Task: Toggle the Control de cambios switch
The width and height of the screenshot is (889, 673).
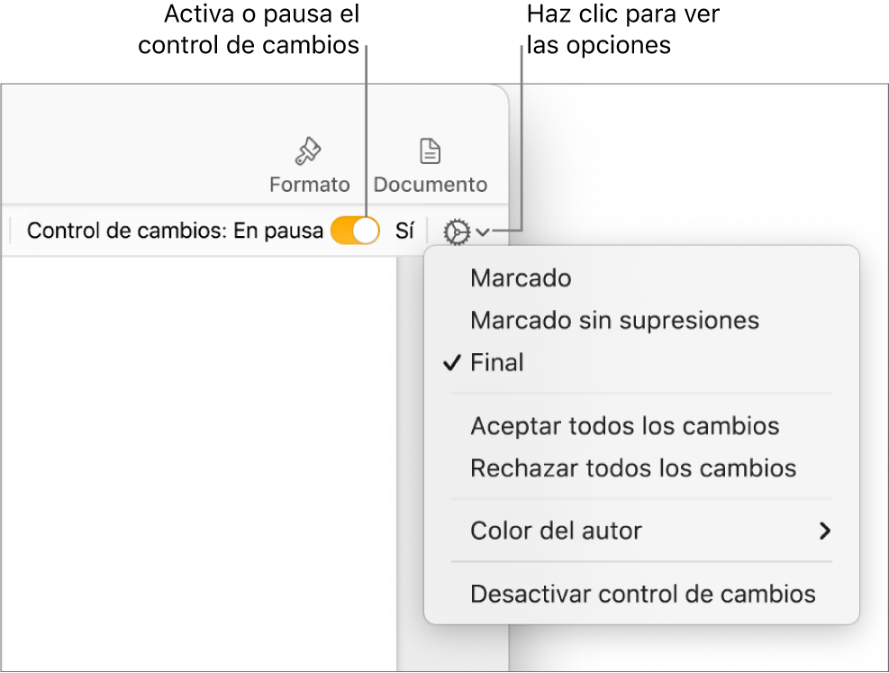Action: 355,232
